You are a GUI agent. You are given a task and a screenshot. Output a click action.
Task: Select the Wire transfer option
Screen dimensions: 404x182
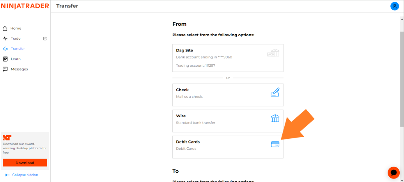(x=228, y=121)
